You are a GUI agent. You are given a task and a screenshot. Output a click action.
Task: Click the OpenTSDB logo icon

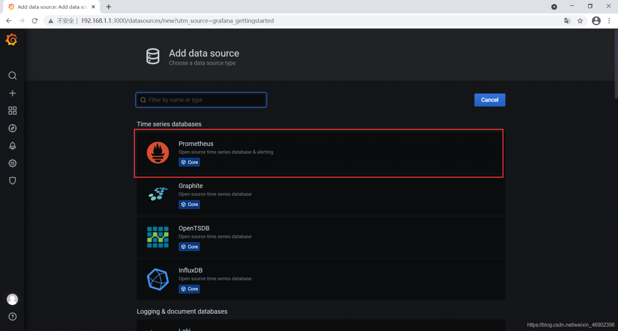pyautogui.click(x=158, y=237)
